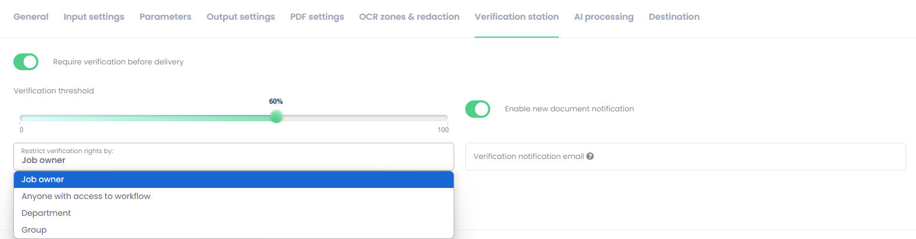Click the verification threshold slider handle
The width and height of the screenshot is (916, 239).
click(276, 117)
